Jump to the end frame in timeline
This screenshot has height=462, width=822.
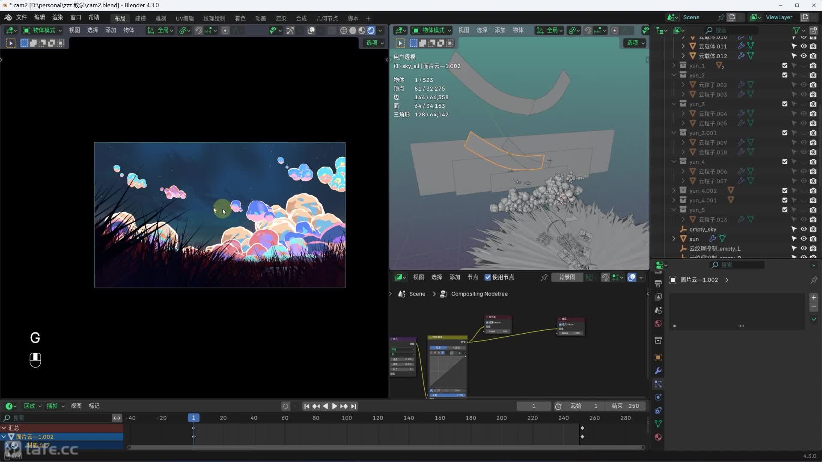(x=354, y=406)
